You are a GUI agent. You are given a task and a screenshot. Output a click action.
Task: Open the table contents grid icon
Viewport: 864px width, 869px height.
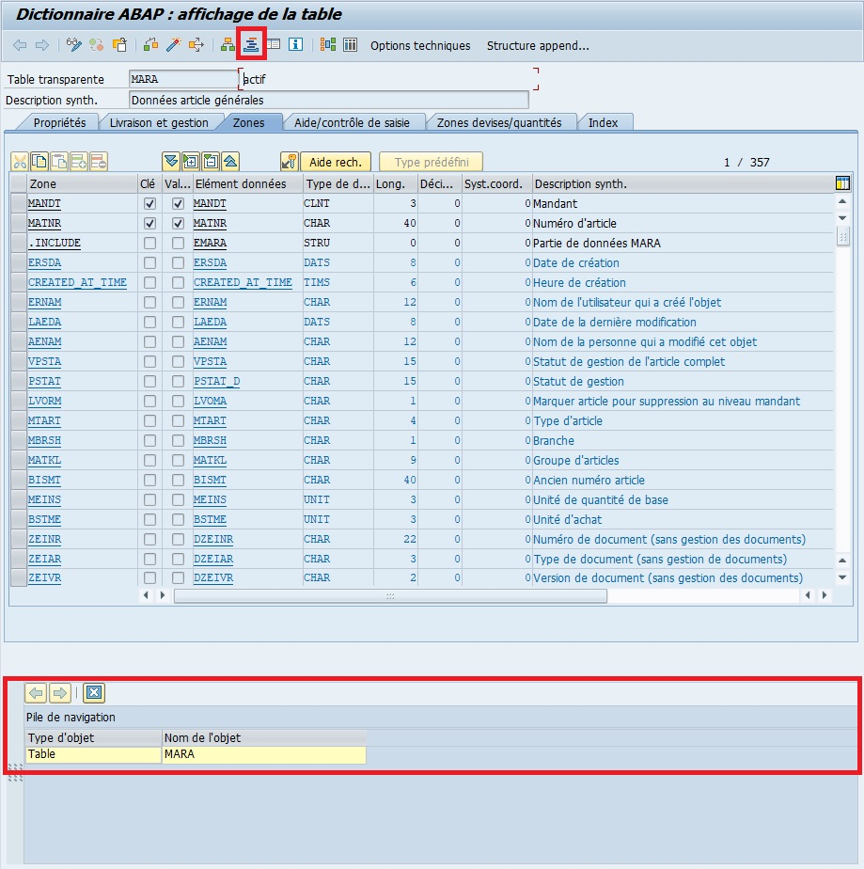click(350, 44)
